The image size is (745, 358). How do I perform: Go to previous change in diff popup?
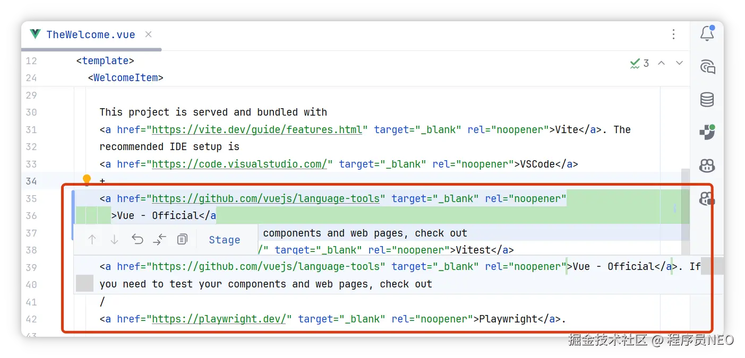click(x=92, y=240)
